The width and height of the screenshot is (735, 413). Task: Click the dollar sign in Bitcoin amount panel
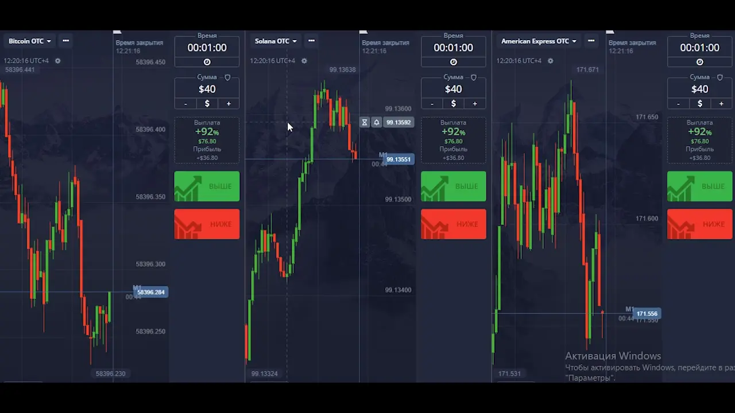[207, 104]
